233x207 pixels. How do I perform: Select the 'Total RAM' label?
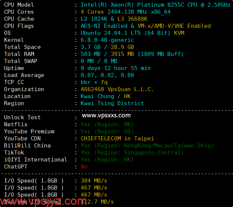19,54
